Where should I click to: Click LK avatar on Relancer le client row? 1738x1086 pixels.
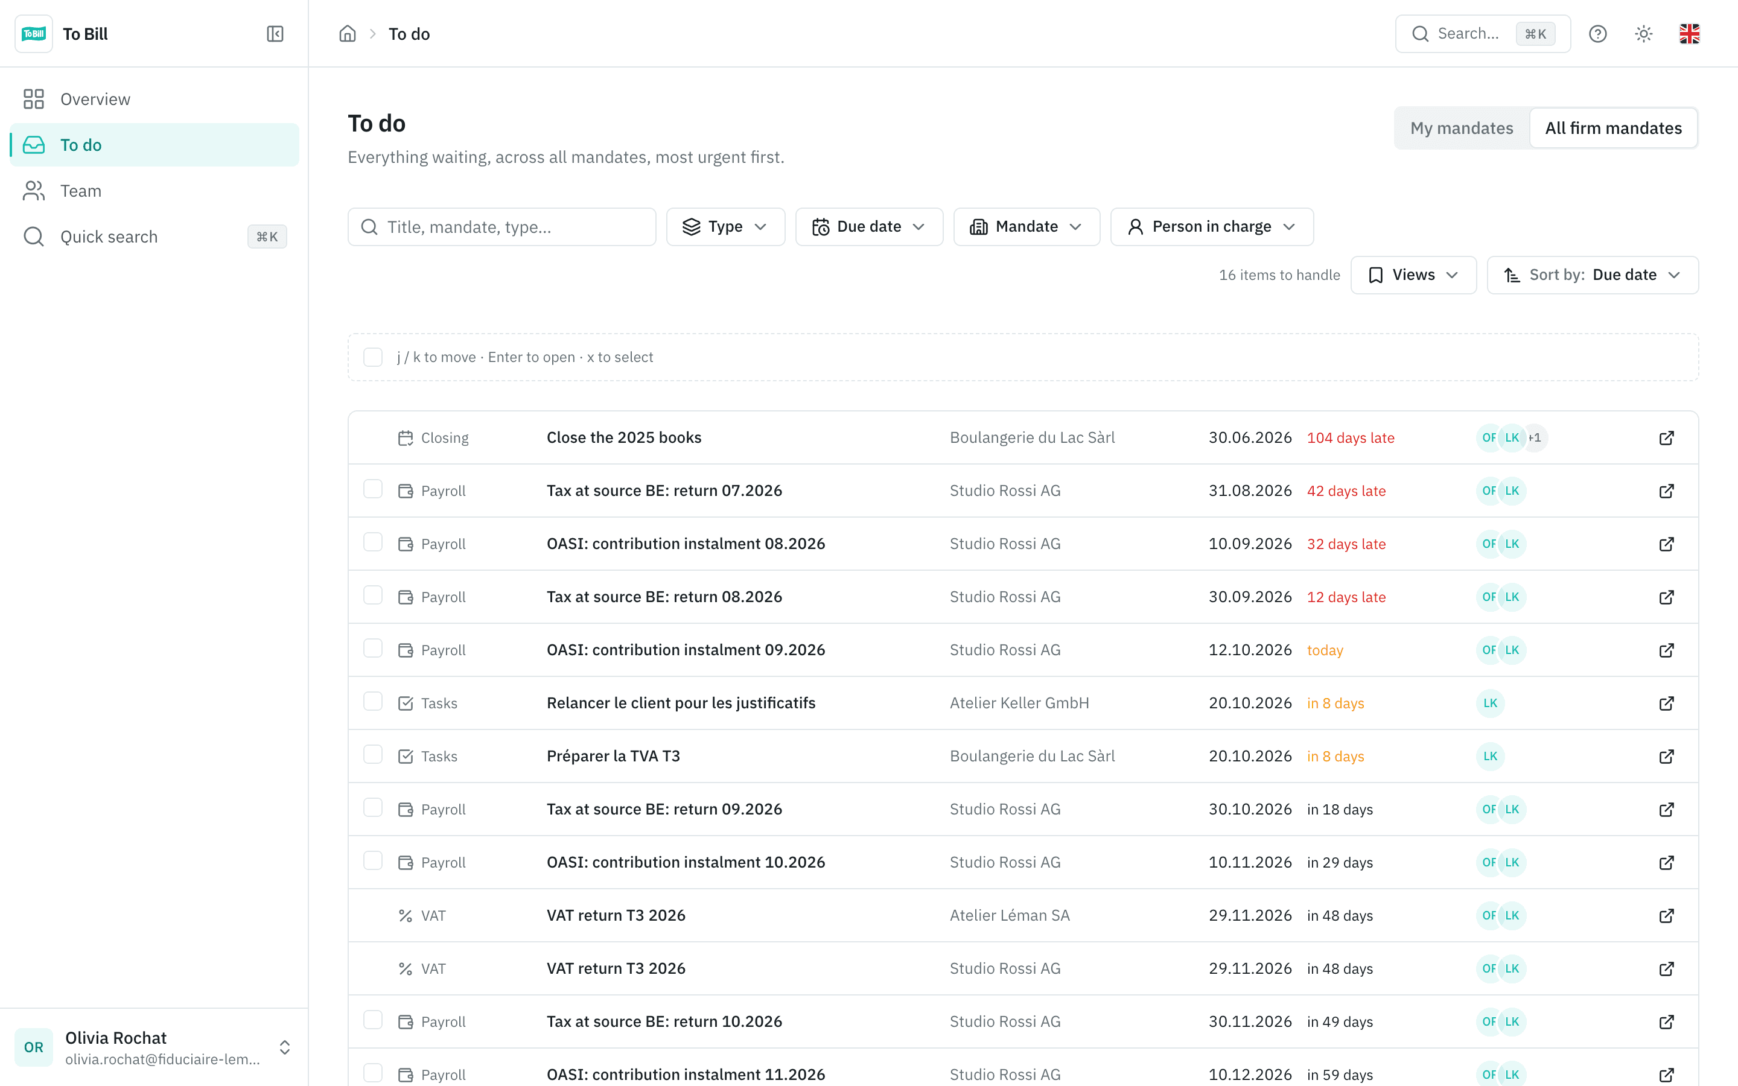coord(1490,703)
